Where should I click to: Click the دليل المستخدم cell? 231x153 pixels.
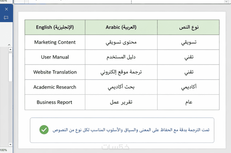click(121, 57)
